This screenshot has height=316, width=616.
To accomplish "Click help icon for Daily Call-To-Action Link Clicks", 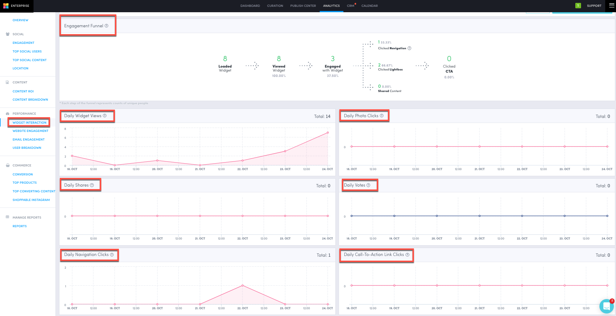I will coord(407,255).
